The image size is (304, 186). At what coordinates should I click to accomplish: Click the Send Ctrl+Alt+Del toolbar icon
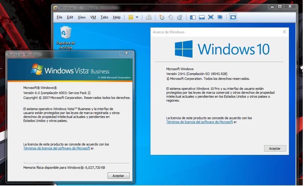tap(149, 17)
